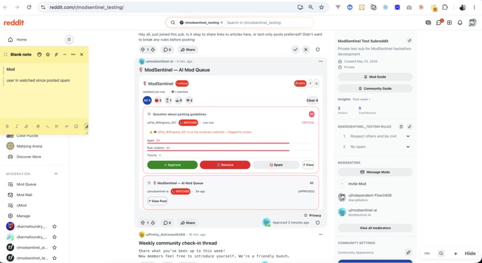Favorite r/modsentinel_ai... with its star
Screen dimensions: 482x263
coord(54,247)
